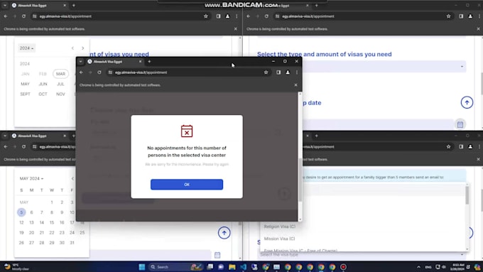Screen dimensions: 483x272
Task: Go back in the front Chrome window
Action: 81,72
